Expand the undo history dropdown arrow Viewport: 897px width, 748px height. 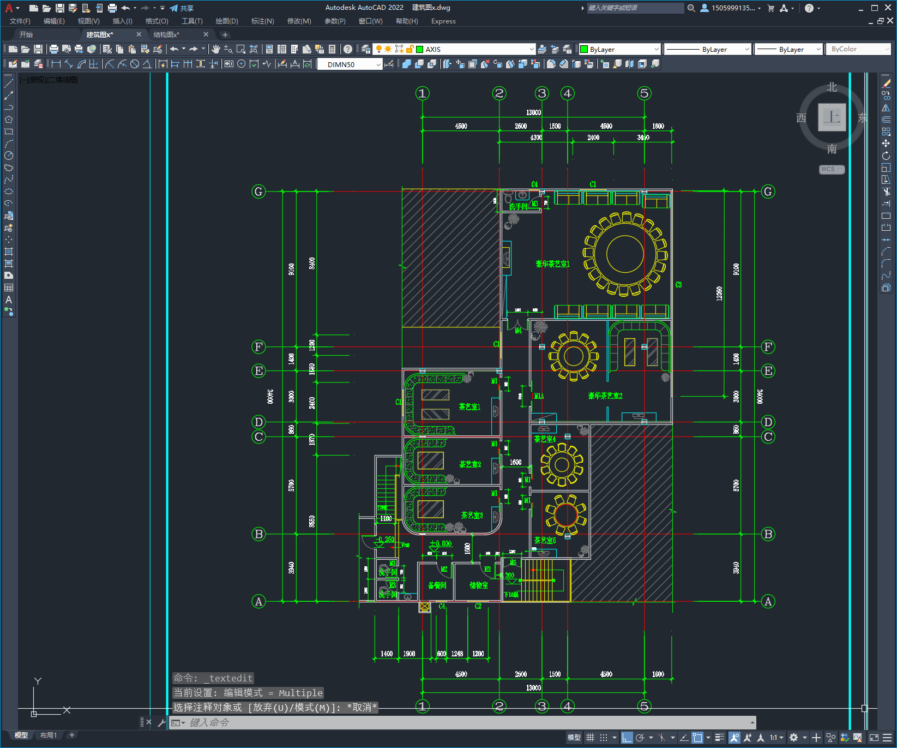(x=184, y=49)
